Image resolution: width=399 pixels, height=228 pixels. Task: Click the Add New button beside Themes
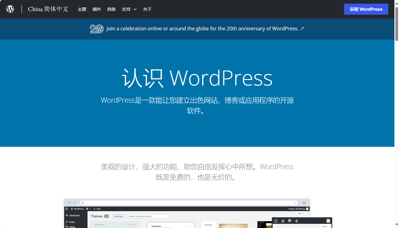[118, 216]
